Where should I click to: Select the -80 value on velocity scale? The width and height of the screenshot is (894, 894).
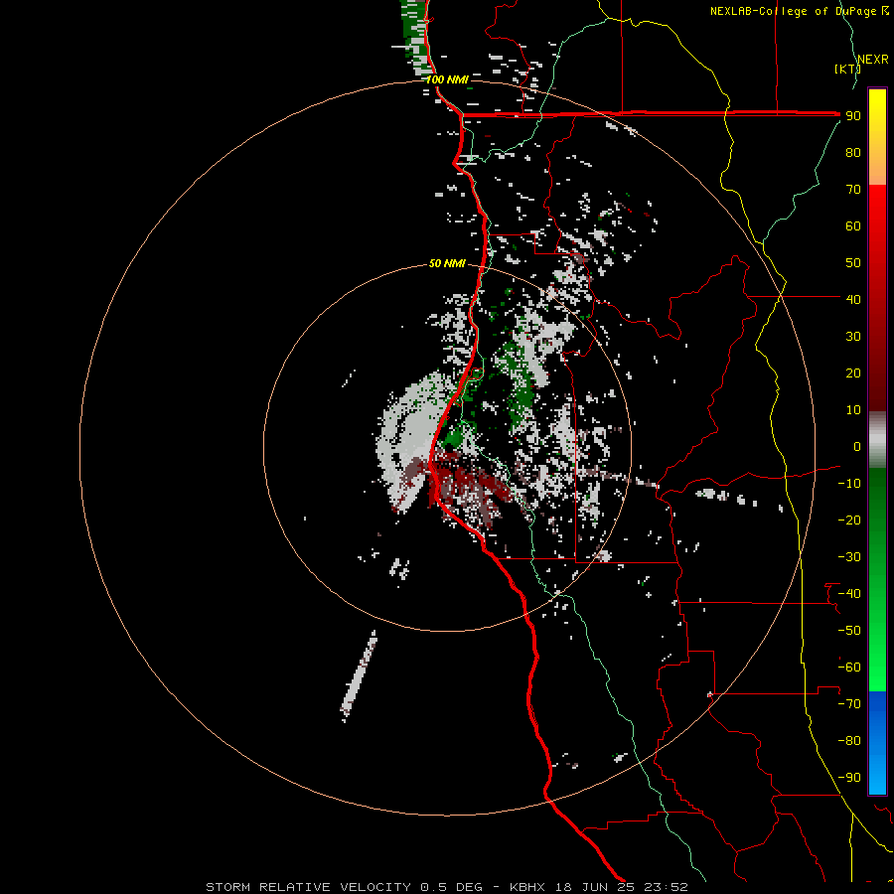pos(849,741)
